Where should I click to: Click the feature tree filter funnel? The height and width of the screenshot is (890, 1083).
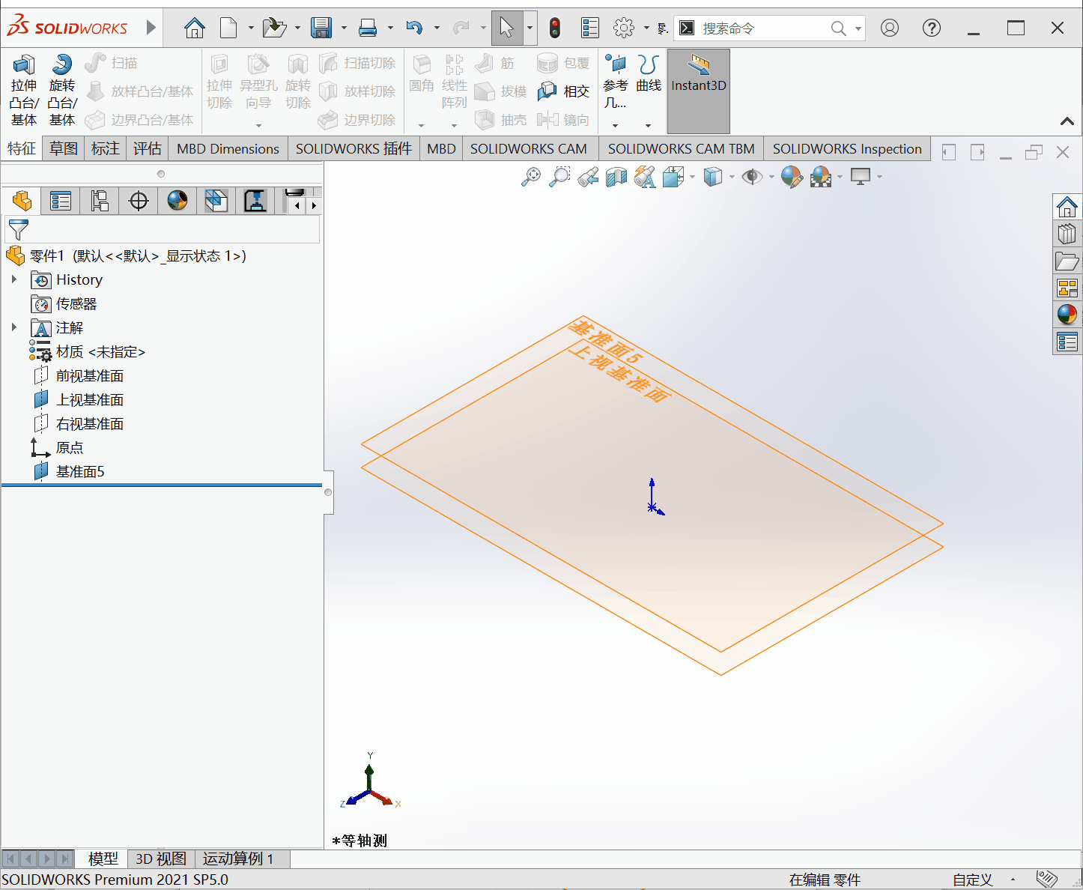click(x=18, y=229)
